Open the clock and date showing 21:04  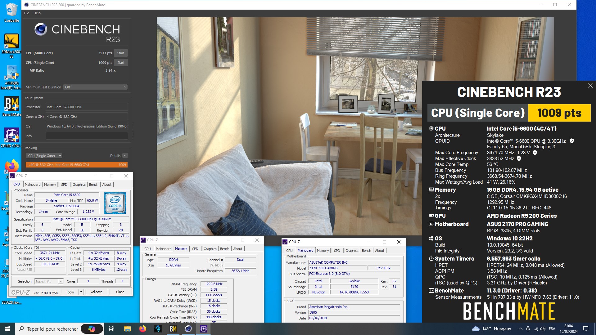(569, 329)
